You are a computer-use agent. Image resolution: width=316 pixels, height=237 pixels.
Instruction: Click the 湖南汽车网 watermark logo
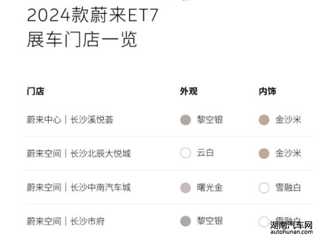tap(292, 228)
